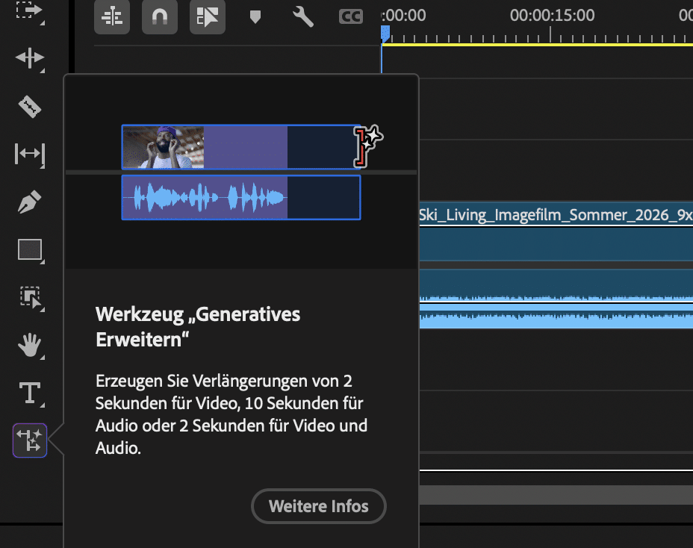
Task: Select the audio waveform clip in timeline
Action: [x=556, y=299]
